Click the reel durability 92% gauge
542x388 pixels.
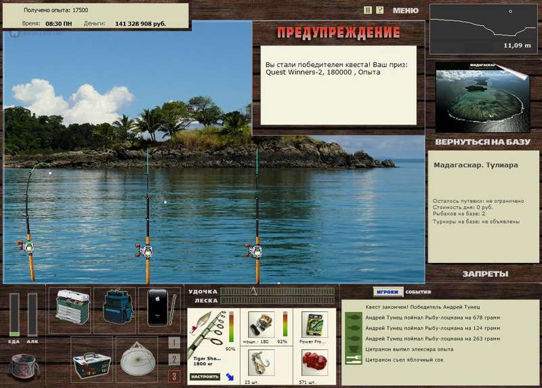point(285,324)
